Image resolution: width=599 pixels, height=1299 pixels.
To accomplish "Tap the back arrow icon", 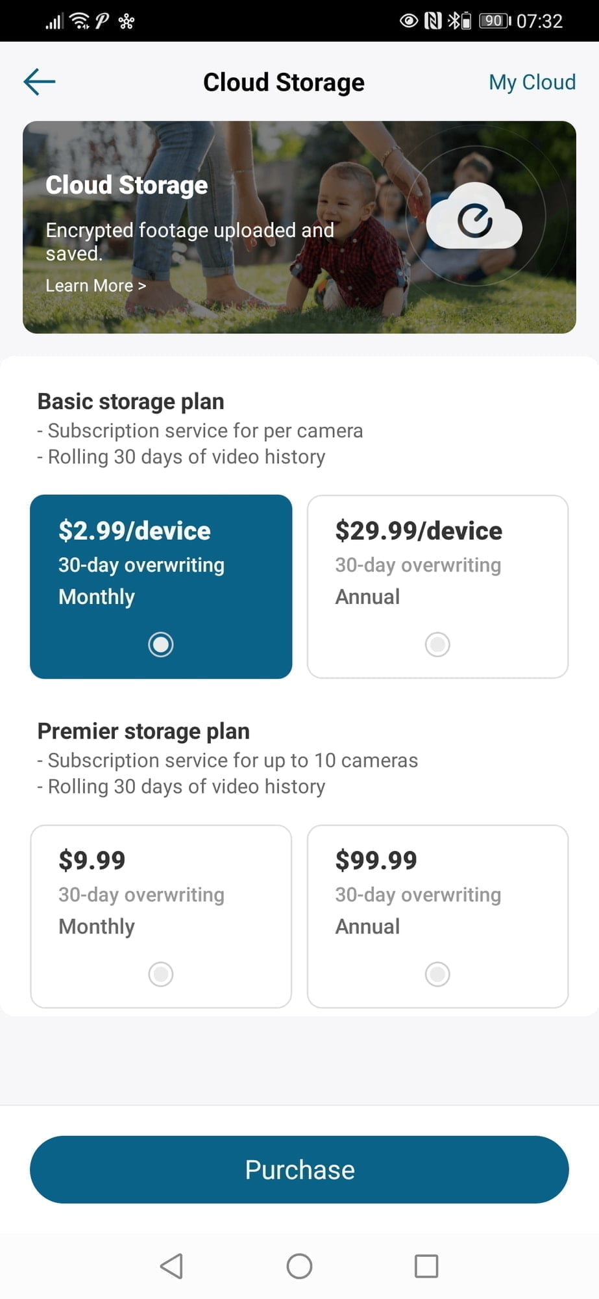I will pos(40,82).
